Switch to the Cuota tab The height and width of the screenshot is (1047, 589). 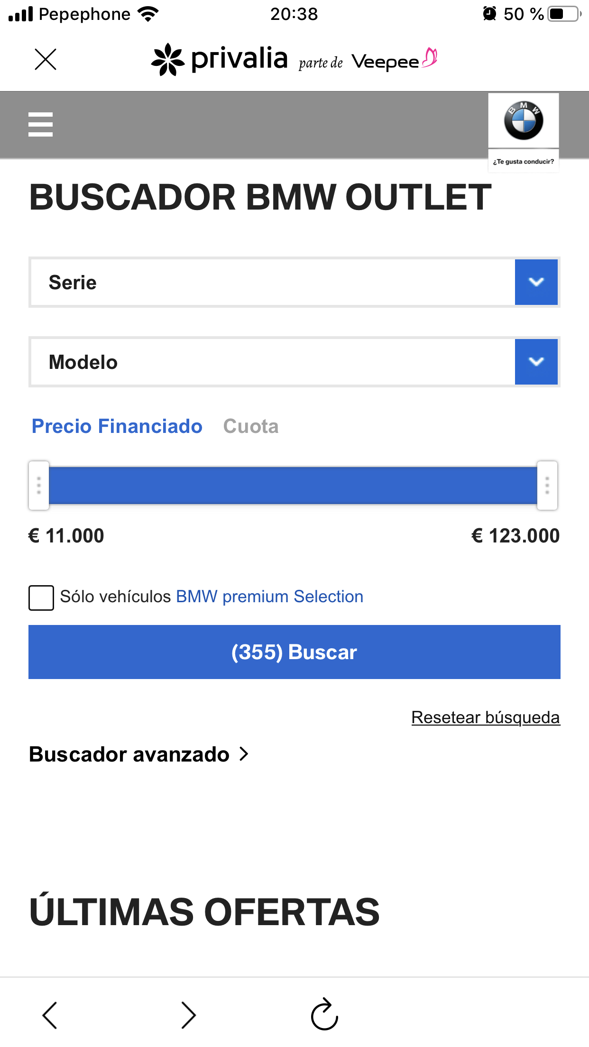point(251,426)
